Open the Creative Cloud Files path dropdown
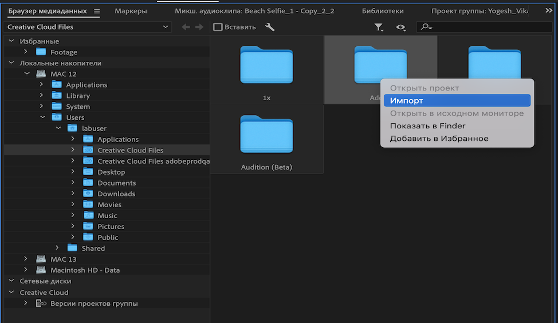 coord(88,27)
